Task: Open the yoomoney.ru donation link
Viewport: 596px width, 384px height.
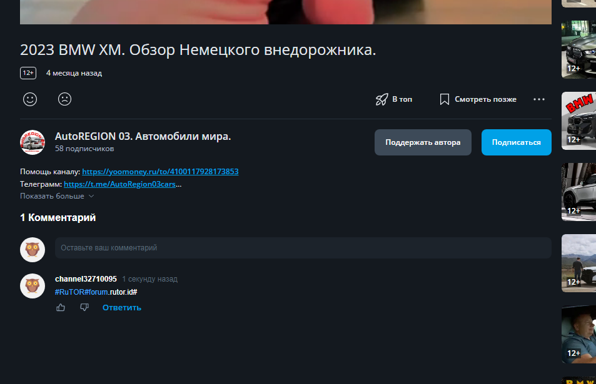Action: click(x=160, y=172)
